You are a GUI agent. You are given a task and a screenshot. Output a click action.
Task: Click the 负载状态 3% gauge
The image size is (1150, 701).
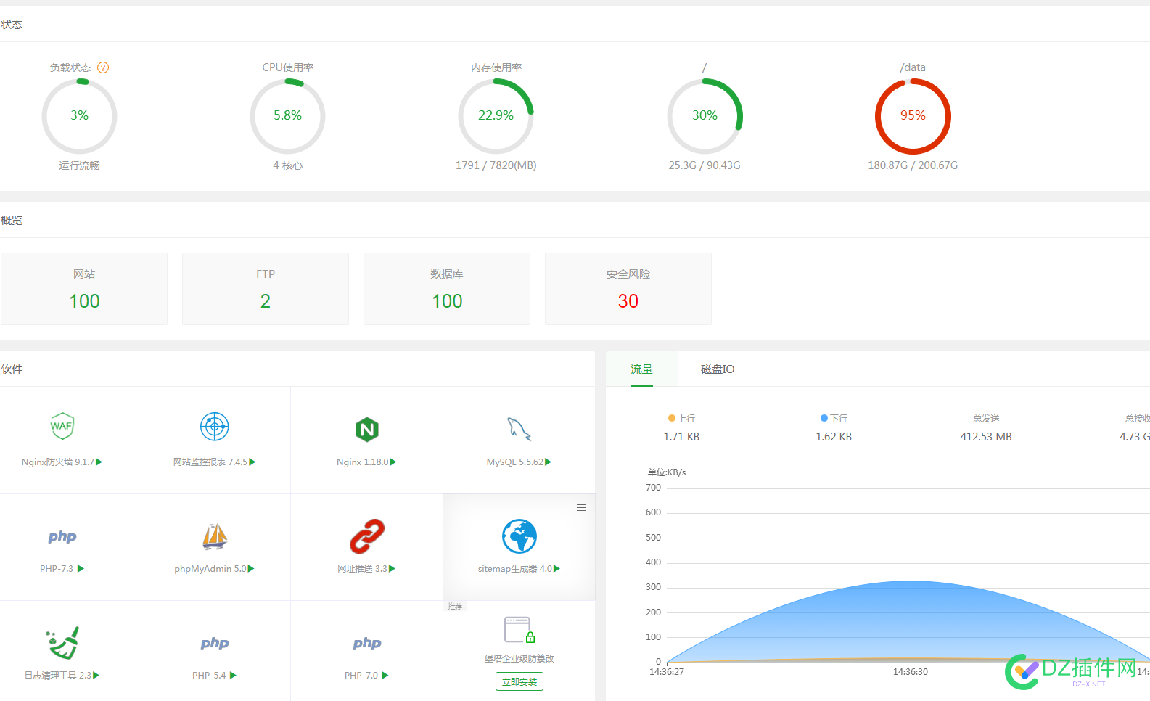pyautogui.click(x=80, y=116)
